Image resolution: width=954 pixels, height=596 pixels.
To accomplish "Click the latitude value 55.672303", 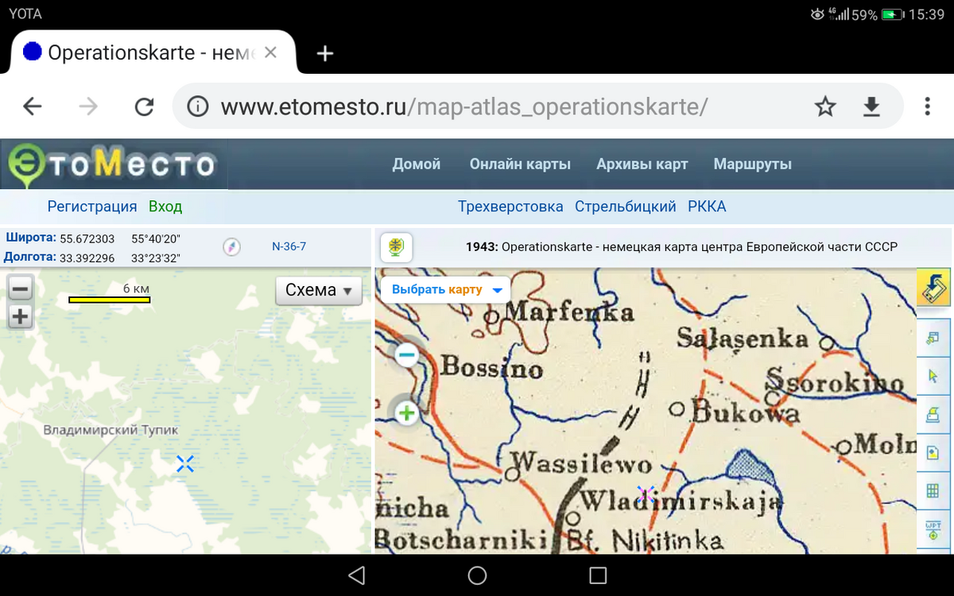I will coord(88,238).
